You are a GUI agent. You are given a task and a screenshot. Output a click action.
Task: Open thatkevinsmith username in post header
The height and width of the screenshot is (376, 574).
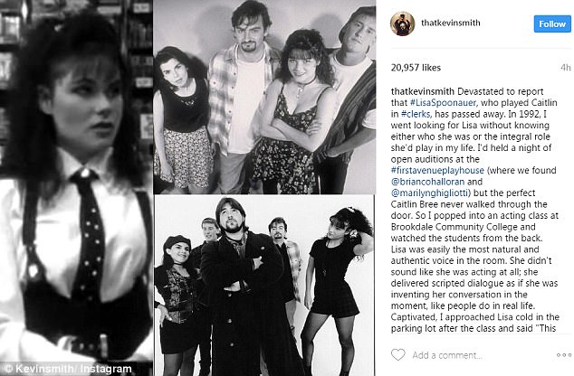click(x=451, y=23)
